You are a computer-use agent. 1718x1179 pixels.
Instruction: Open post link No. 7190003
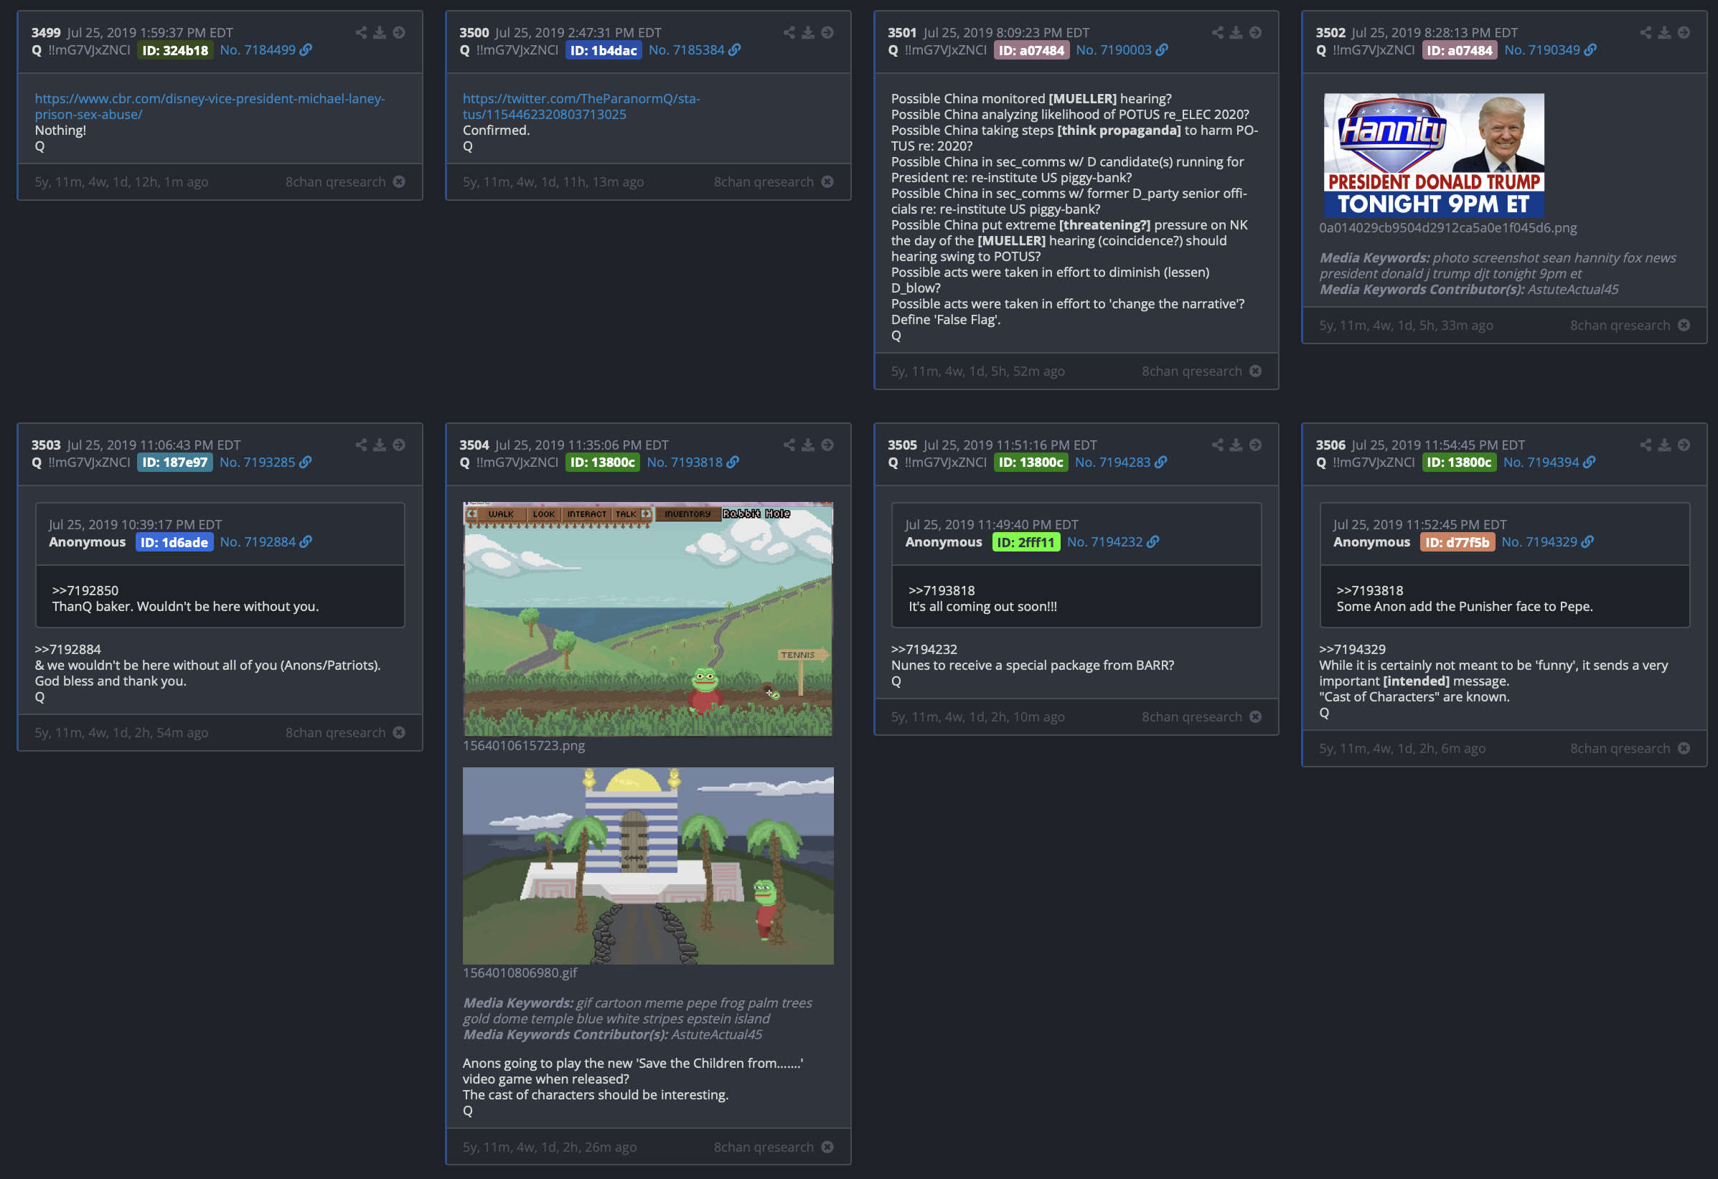1122,50
